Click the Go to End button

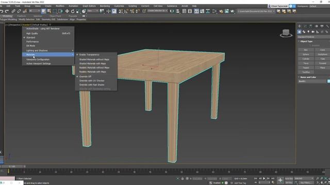point(273,178)
